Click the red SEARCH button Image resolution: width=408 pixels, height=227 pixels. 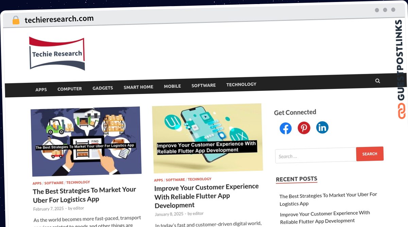pos(370,154)
